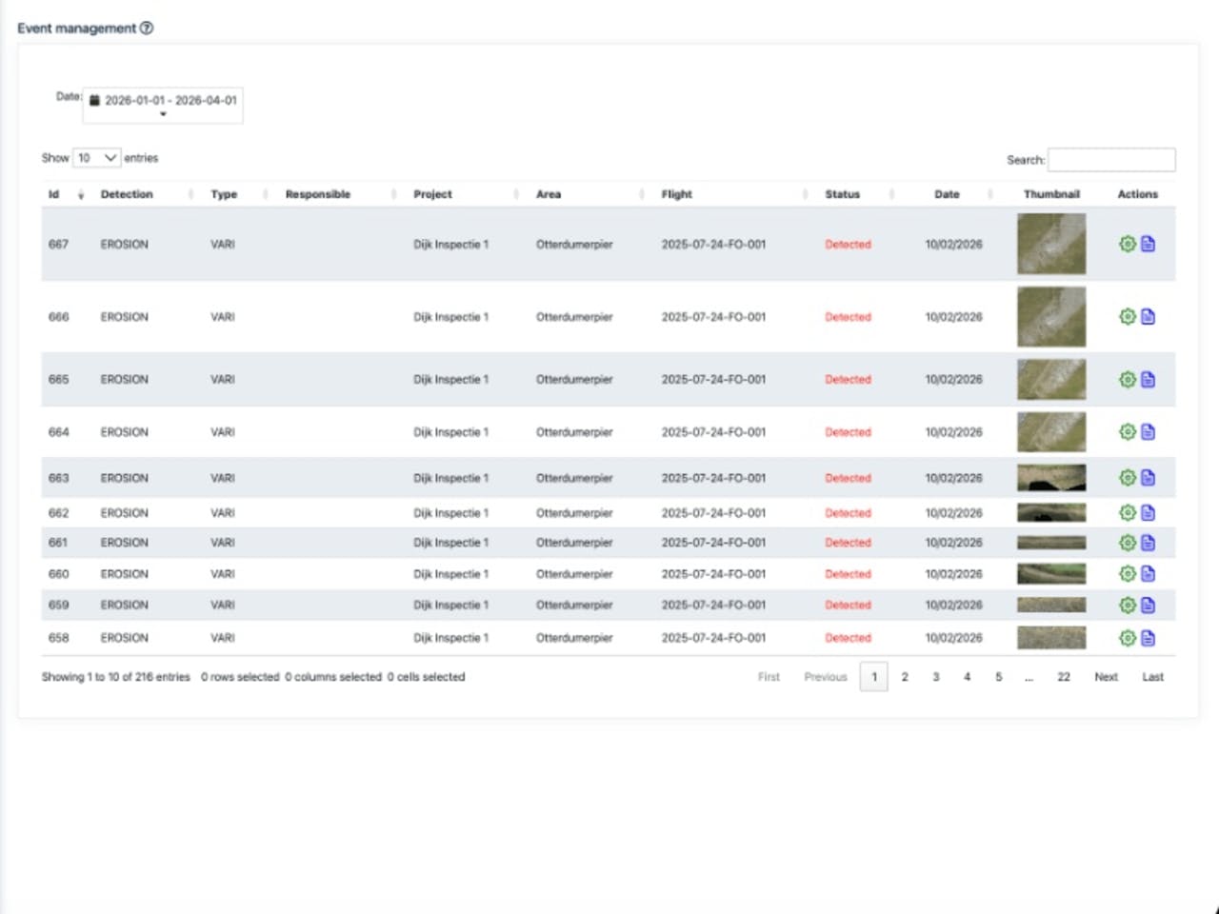The width and height of the screenshot is (1219, 914).
Task: Click gear action in row 661
Action: [1128, 542]
